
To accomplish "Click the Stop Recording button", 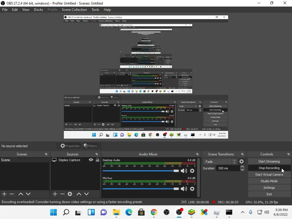I will (269, 168).
